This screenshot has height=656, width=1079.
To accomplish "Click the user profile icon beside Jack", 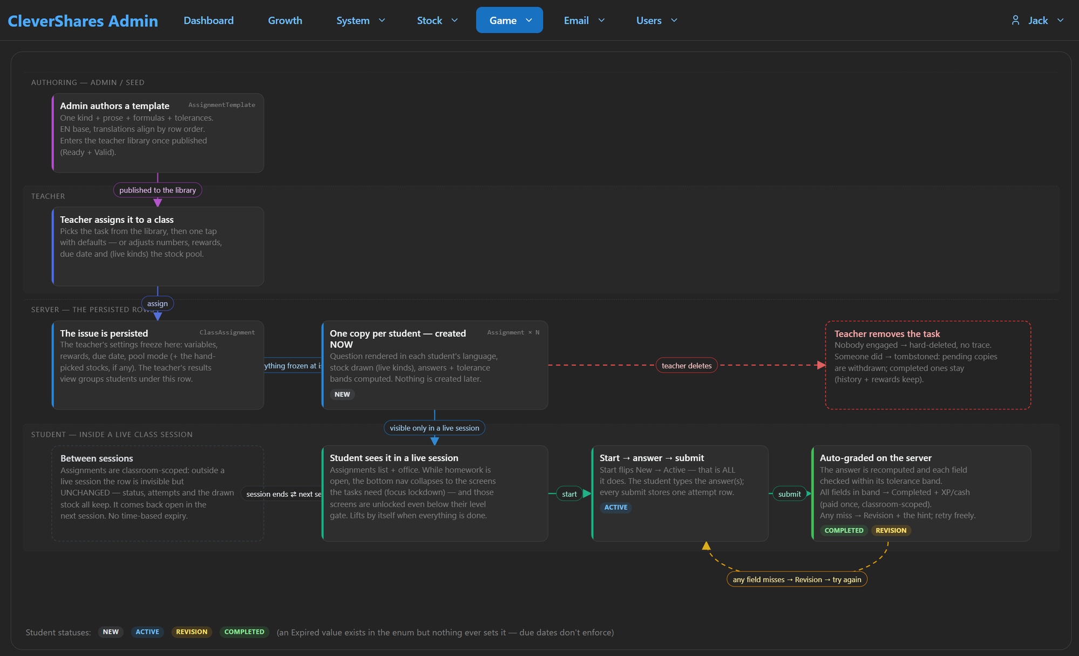I will (1015, 20).
